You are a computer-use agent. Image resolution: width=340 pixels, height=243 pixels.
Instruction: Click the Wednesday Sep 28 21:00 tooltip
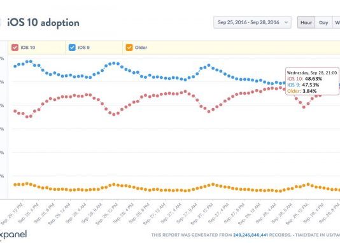[x=312, y=81]
